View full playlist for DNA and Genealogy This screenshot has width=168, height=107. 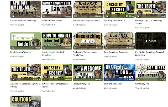(111, 88)
